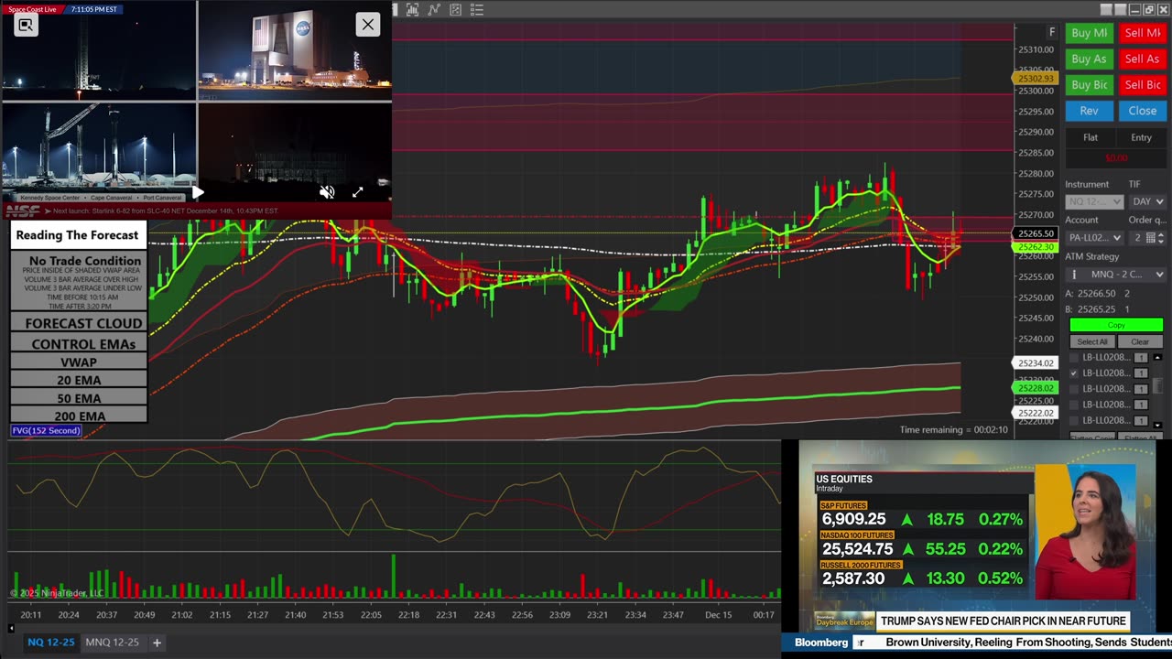Click the Buy Bid button

pos(1089,84)
